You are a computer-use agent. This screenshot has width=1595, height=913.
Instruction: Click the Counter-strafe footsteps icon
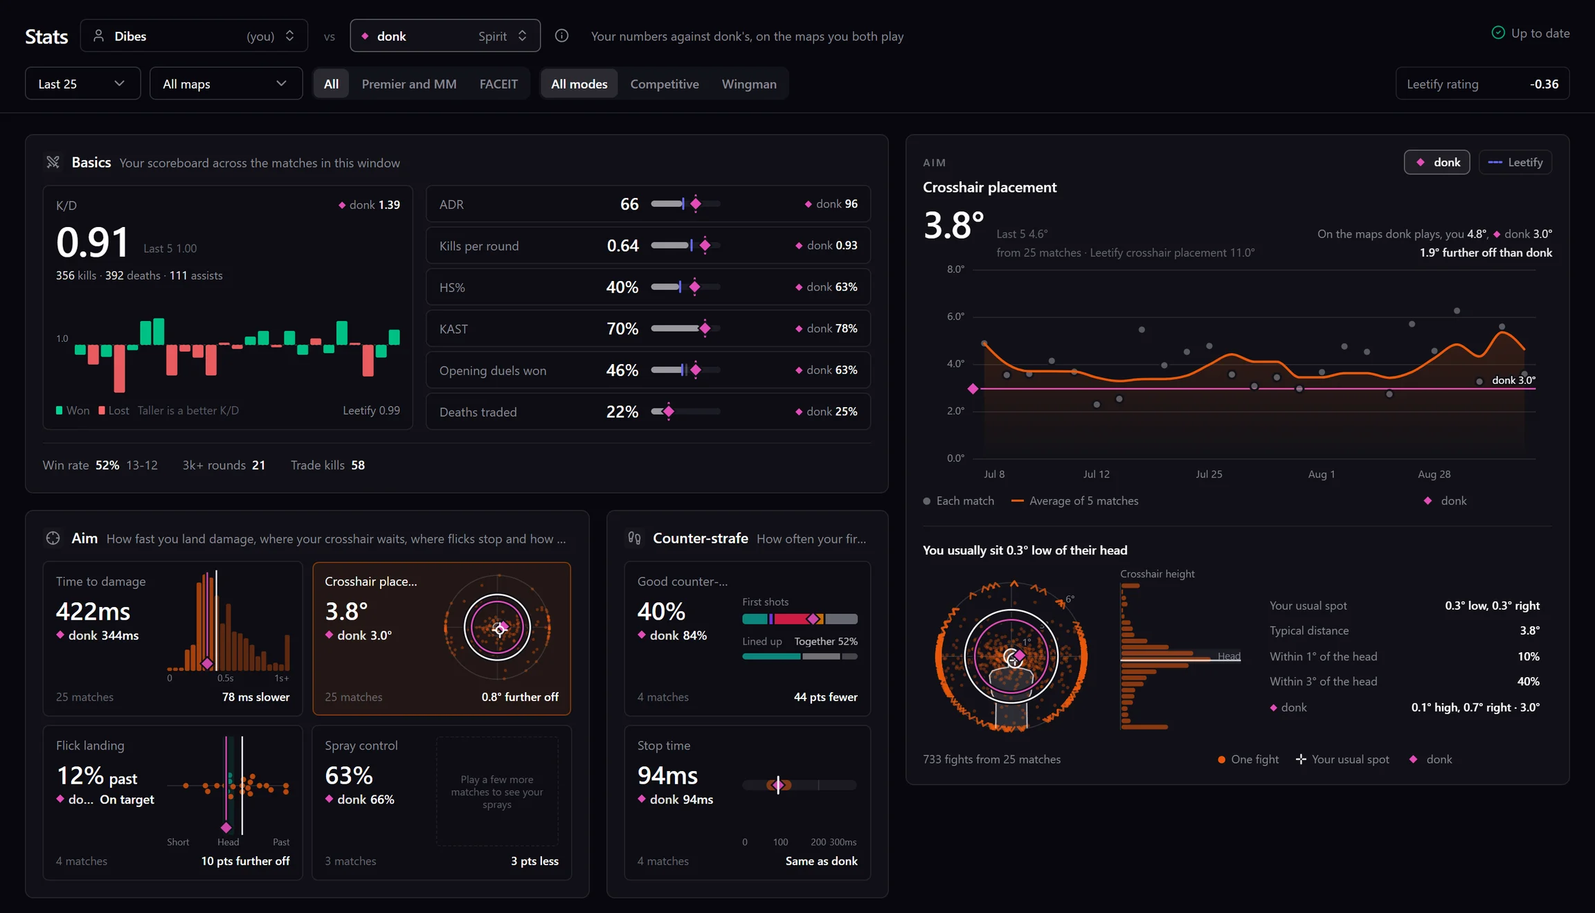click(x=634, y=538)
